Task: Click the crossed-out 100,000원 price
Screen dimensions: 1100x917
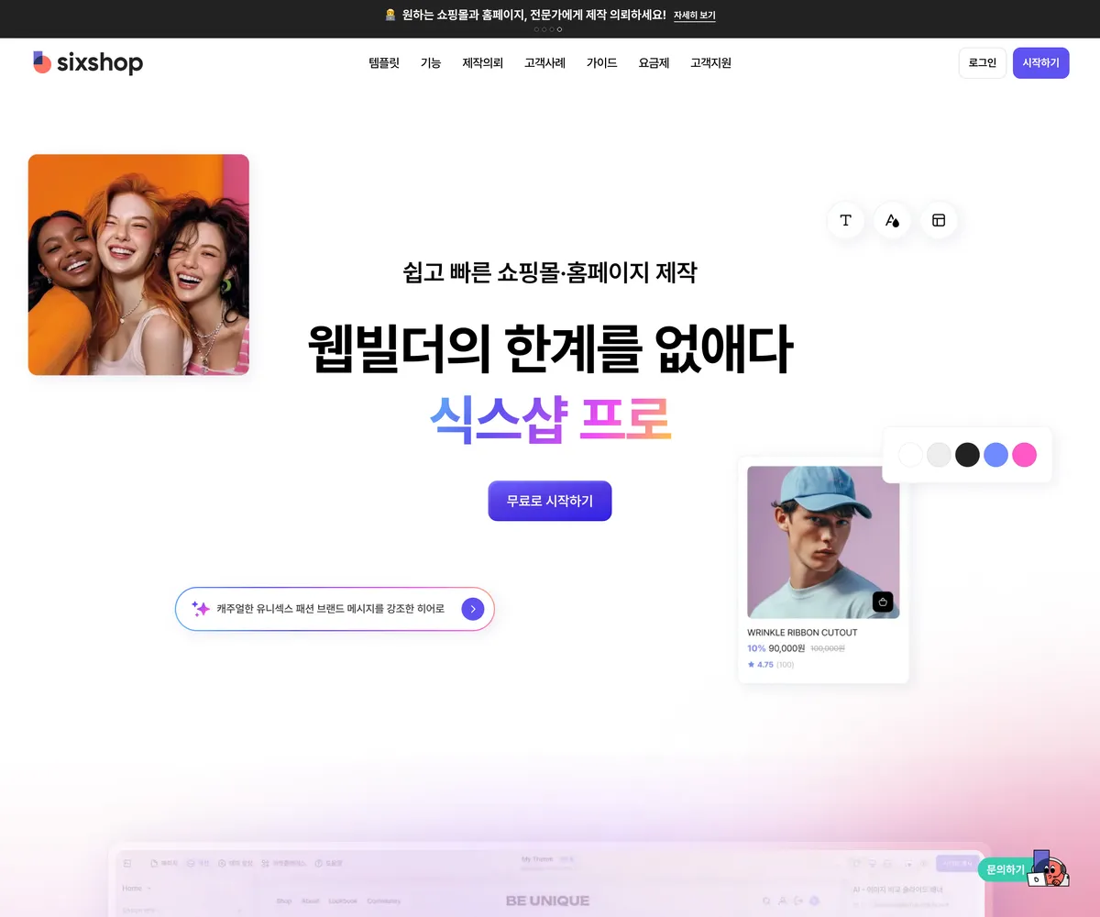Action: (828, 648)
